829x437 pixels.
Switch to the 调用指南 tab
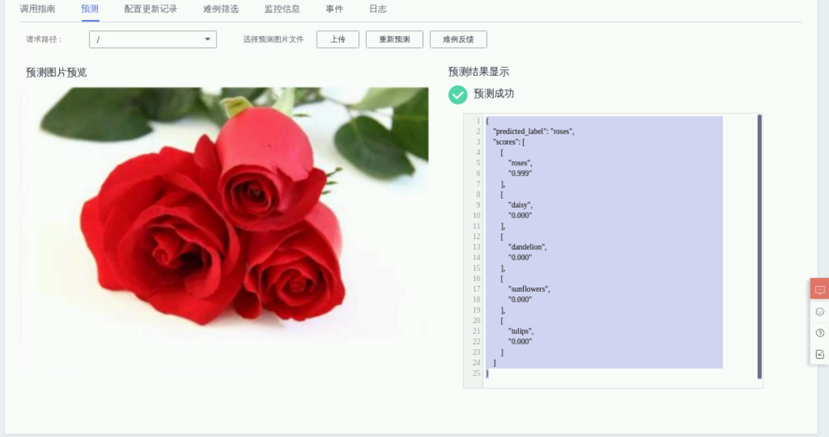[x=38, y=9]
